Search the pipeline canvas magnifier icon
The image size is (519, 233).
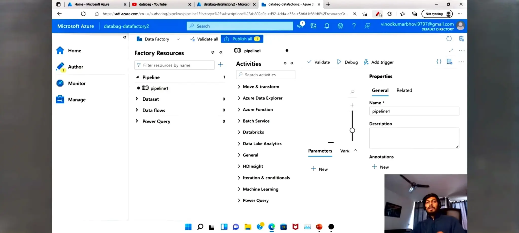coord(353,92)
